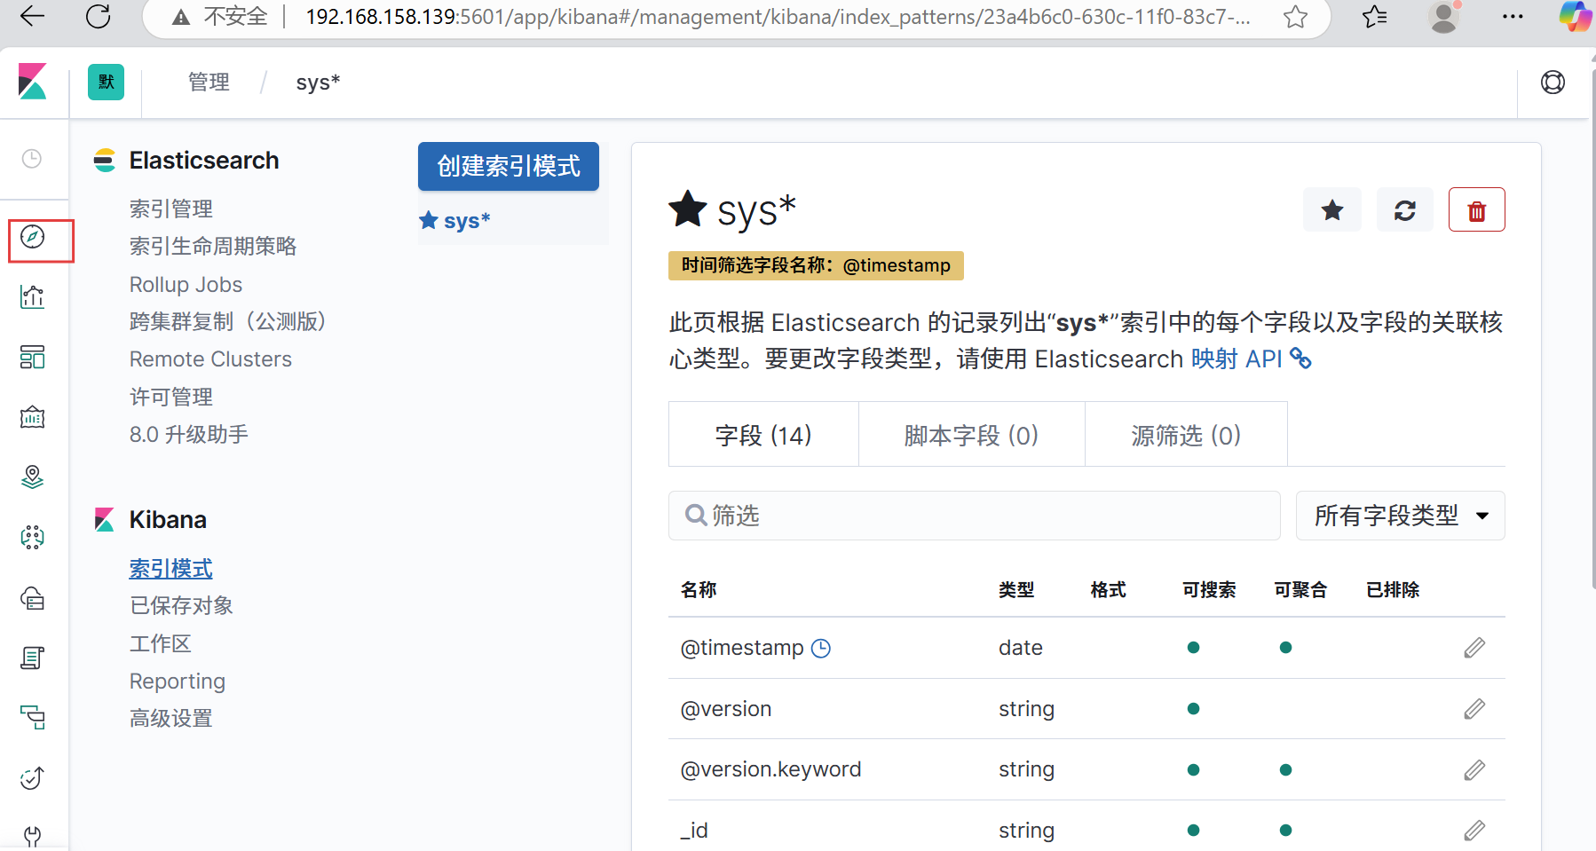Open Remote Clusters

(x=210, y=359)
